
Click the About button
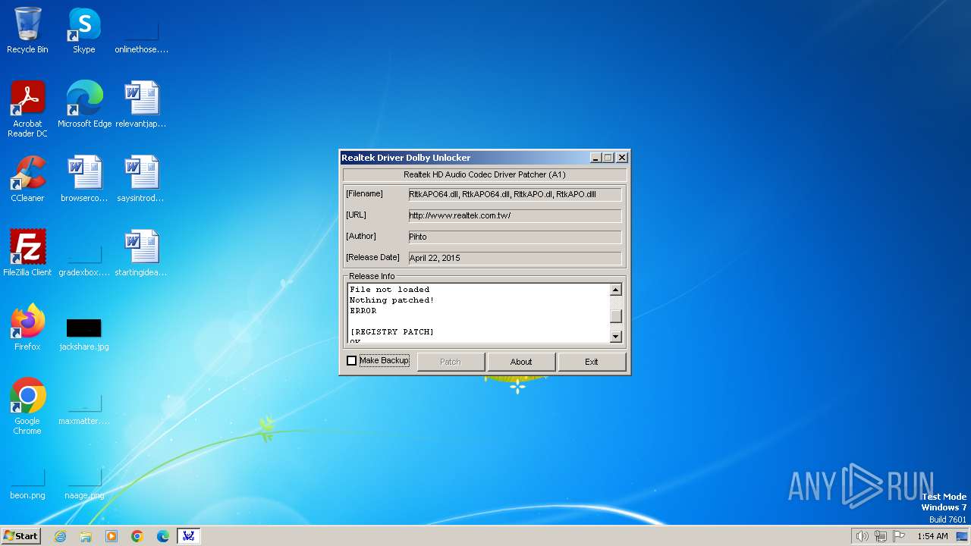point(521,362)
